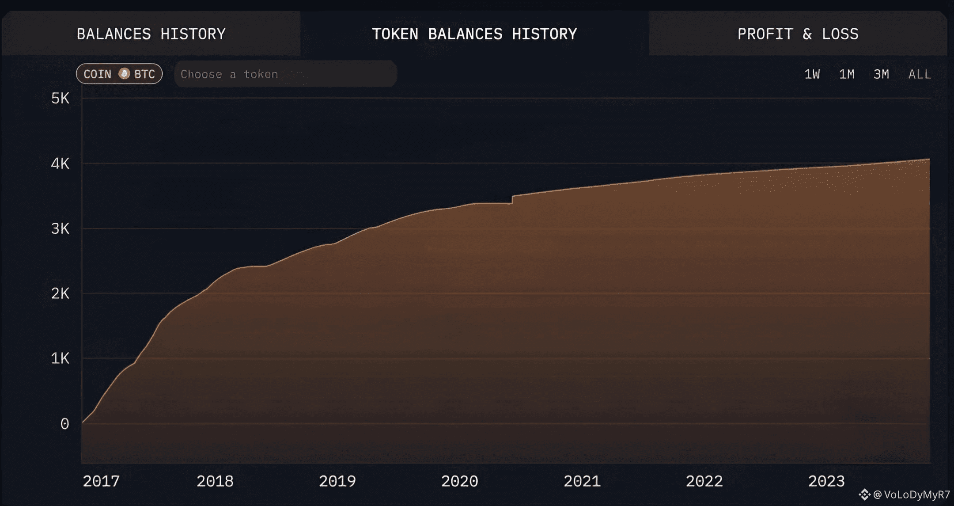Image resolution: width=954 pixels, height=506 pixels.
Task: Click the 2021 x-axis label
Action: pos(582,481)
